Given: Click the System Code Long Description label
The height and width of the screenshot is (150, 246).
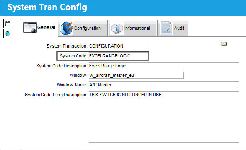Looking at the screenshot, I should [56, 95].
